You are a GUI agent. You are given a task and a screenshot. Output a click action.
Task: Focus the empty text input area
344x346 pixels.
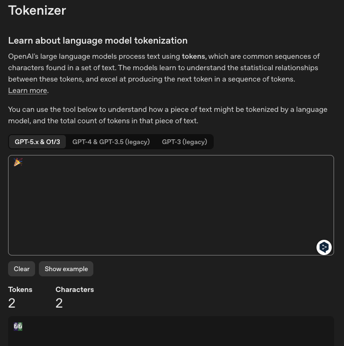171,209
